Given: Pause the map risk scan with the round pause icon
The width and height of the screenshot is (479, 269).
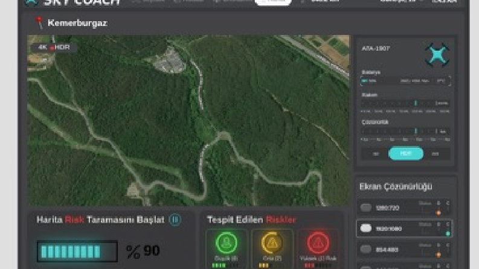Looking at the screenshot, I should (175, 220).
